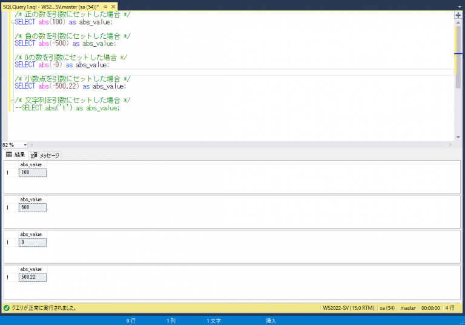
Task: Click the SELECT abs(-500.22) query line
Action: [71, 87]
